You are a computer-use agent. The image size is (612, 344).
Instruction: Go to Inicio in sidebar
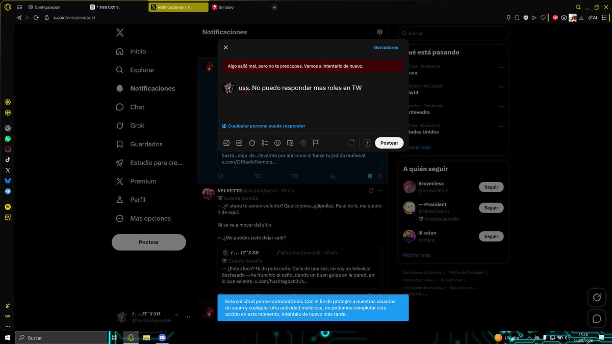coord(131,51)
